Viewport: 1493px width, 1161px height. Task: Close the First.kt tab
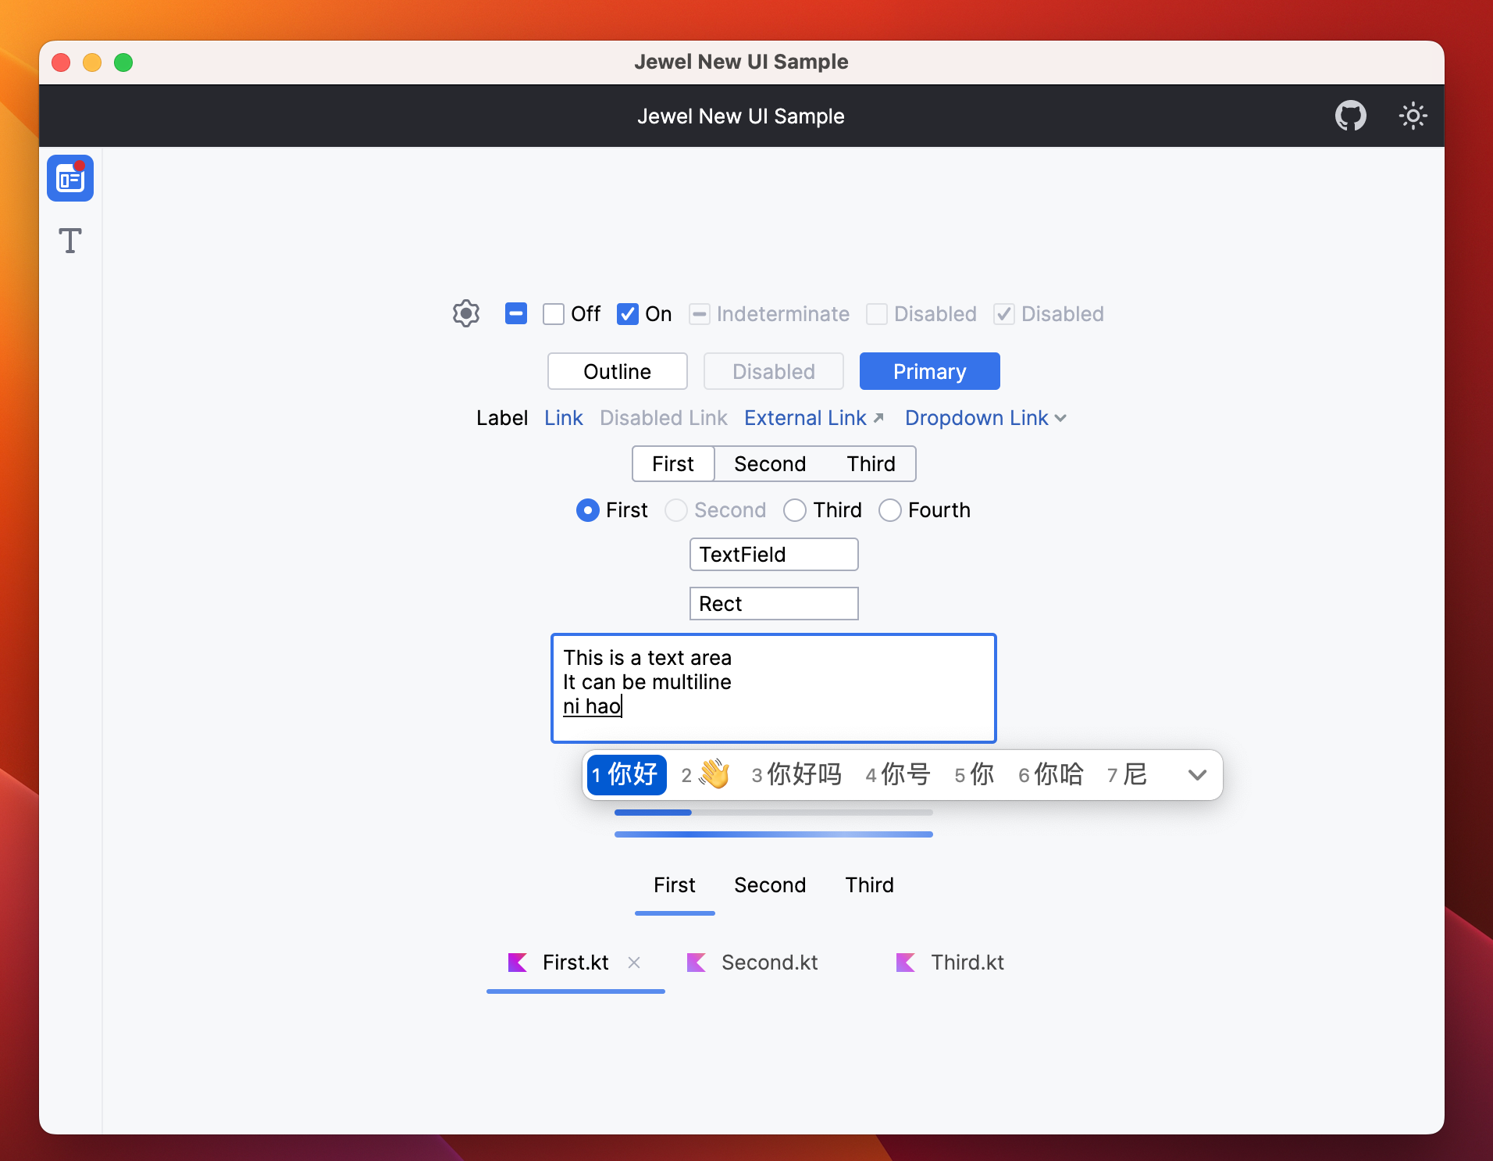[x=633, y=963]
